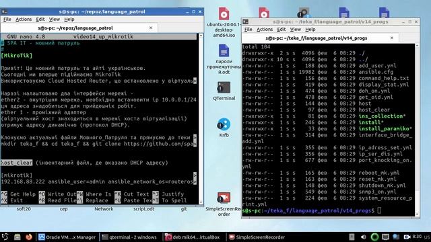This screenshot has width=431, height=242.
Task: Click get_oid.yml in the listing
Action: [x=376, y=97]
